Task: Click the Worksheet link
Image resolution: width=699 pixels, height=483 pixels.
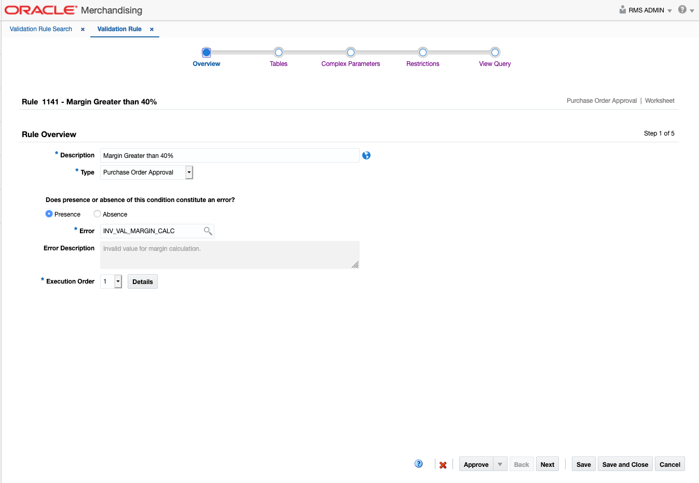Action: click(659, 100)
